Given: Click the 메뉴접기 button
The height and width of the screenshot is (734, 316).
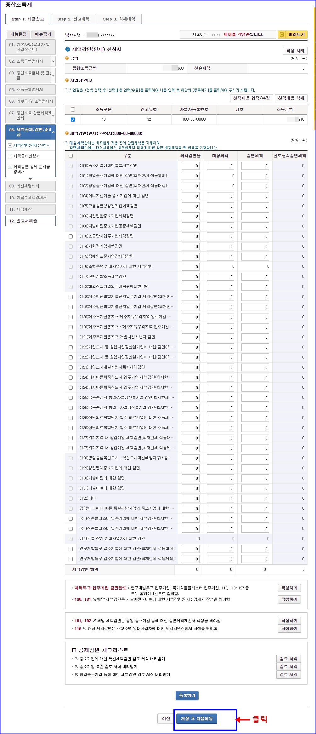Looking at the screenshot, I should 43,34.
